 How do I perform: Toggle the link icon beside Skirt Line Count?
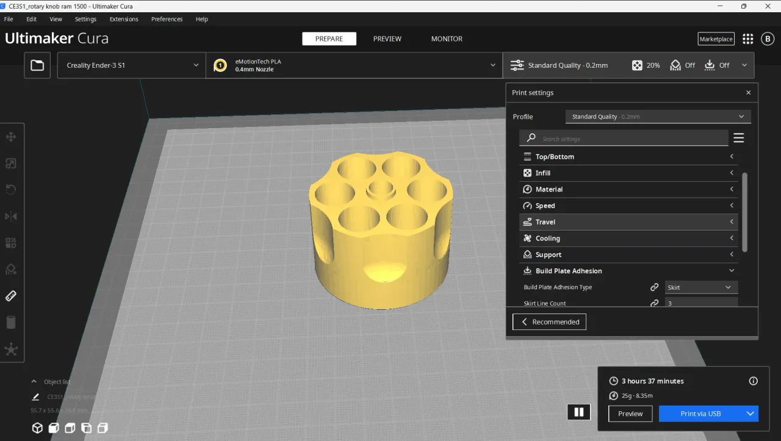655,303
